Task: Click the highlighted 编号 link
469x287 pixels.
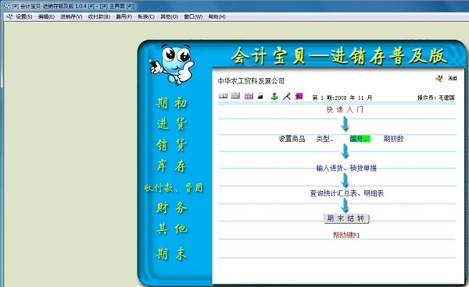Action: [360, 139]
